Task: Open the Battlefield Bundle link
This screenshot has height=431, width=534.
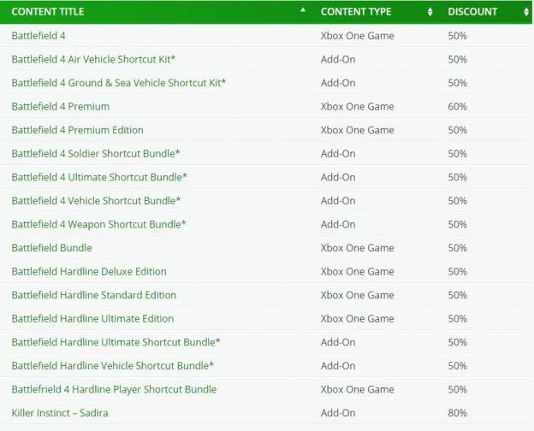Action: point(51,248)
